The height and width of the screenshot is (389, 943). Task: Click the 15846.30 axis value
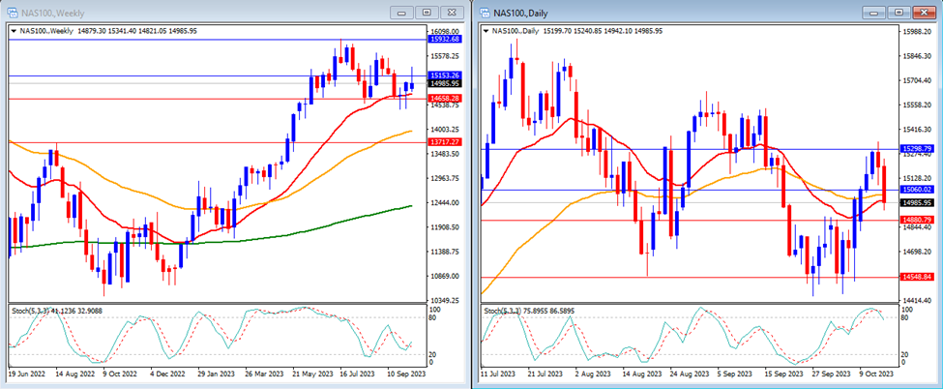tap(918, 56)
